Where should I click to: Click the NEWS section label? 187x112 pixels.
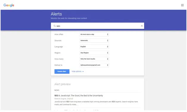coord(57,90)
